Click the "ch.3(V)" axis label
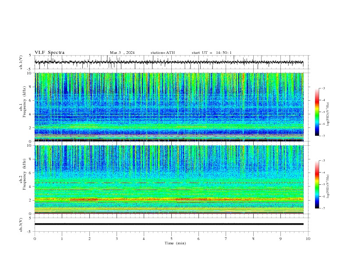Viewport: 347px width, 268px height. pos(21,225)
